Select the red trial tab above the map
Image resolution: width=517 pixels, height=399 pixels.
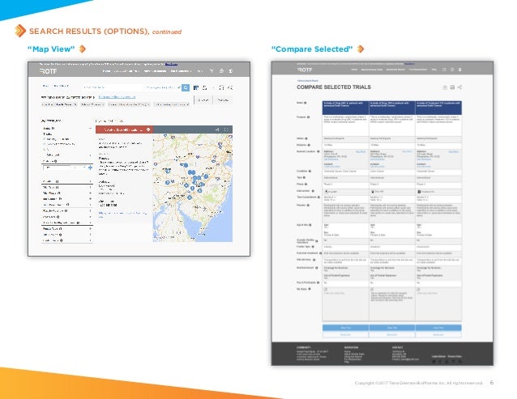tap(124, 129)
